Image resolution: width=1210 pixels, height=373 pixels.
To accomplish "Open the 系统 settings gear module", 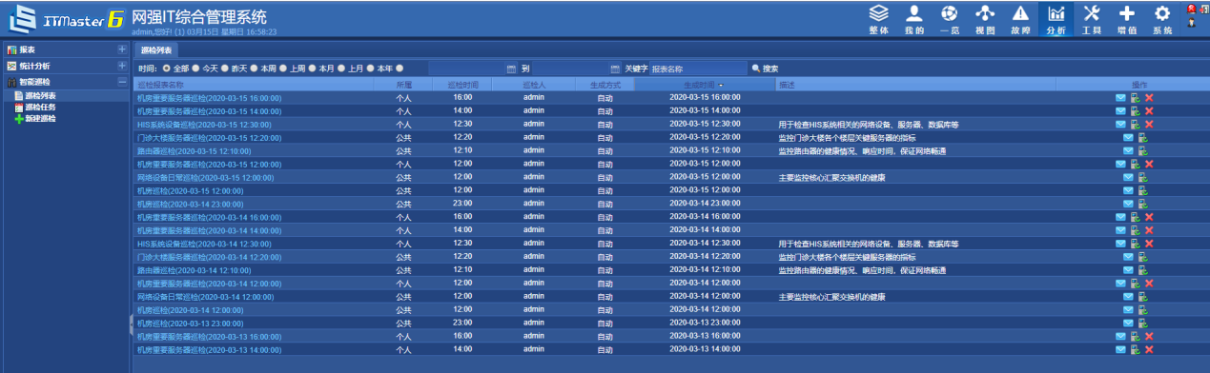I will [x=1162, y=19].
